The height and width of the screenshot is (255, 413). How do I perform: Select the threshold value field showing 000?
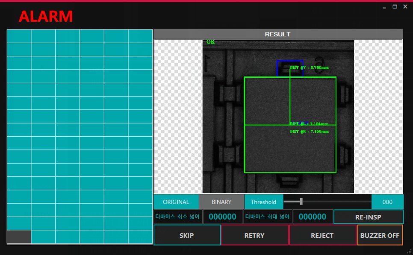pos(387,202)
